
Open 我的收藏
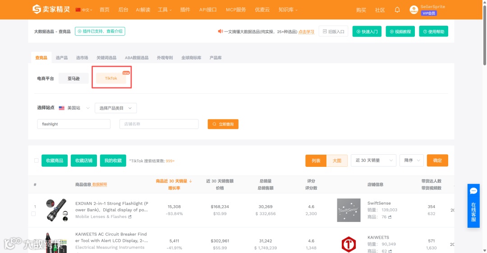tap(113, 161)
